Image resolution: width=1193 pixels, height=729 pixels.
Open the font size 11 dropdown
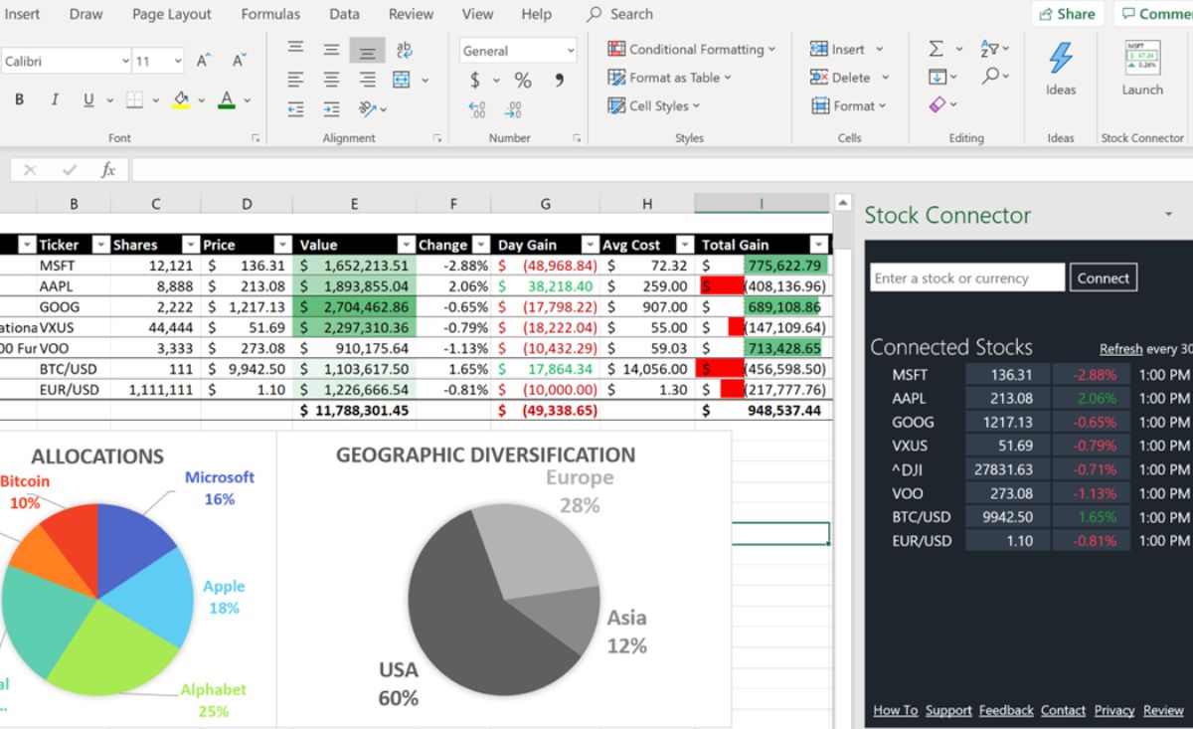point(178,62)
